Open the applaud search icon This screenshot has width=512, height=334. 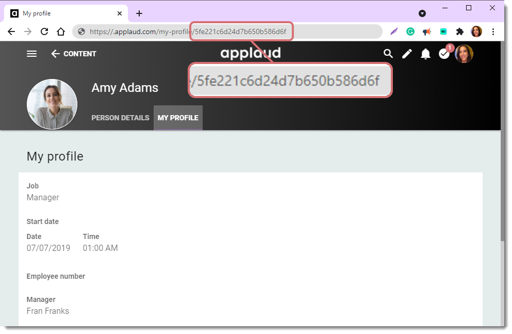[x=388, y=54]
